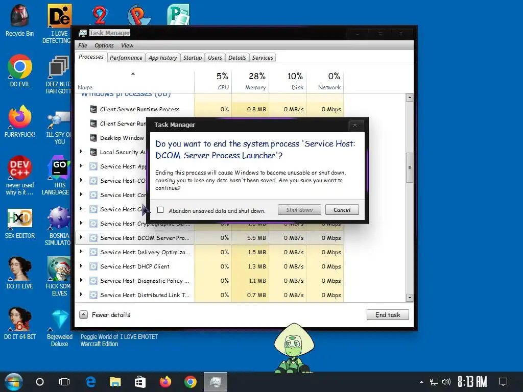
Task: Open the DO IT LIVE desktop shortcut
Action: click(x=19, y=273)
